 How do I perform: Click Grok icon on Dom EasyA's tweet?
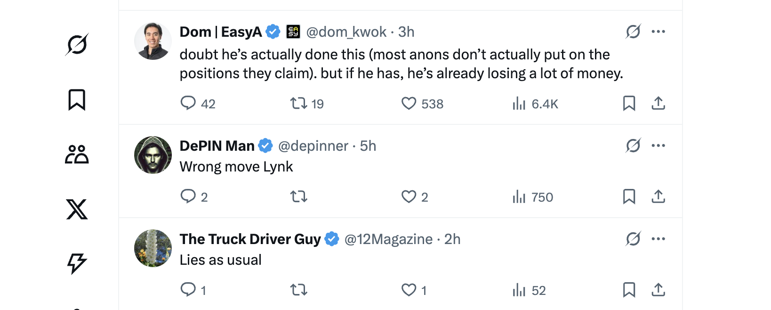click(x=633, y=32)
